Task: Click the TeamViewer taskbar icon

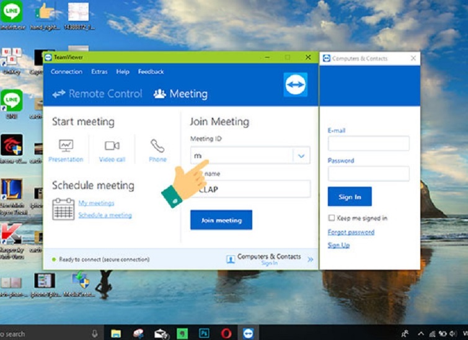Action: click(248, 333)
